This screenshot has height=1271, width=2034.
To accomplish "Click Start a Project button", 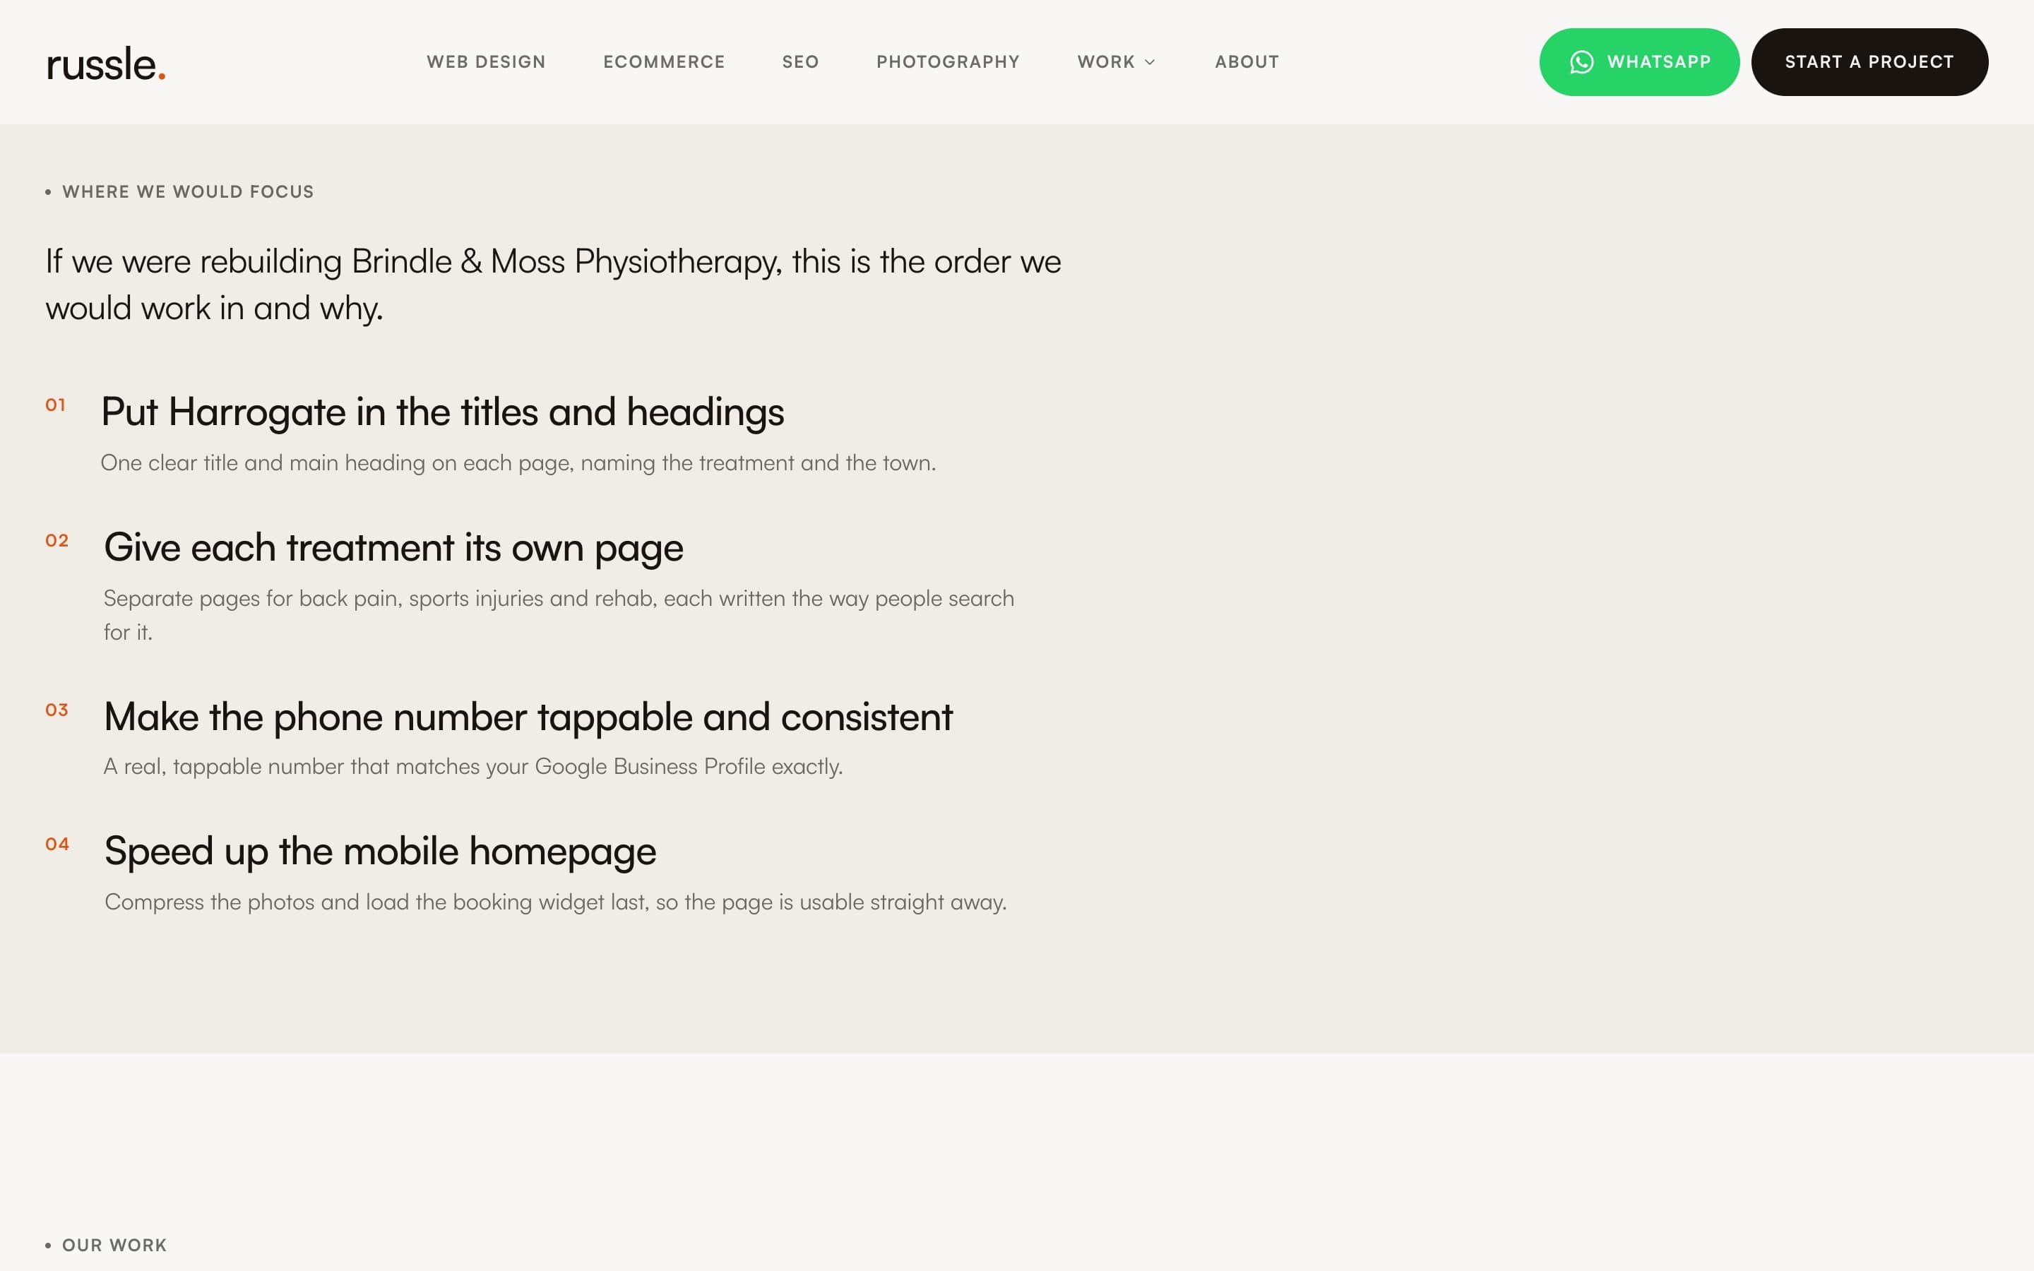I will (1869, 62).
